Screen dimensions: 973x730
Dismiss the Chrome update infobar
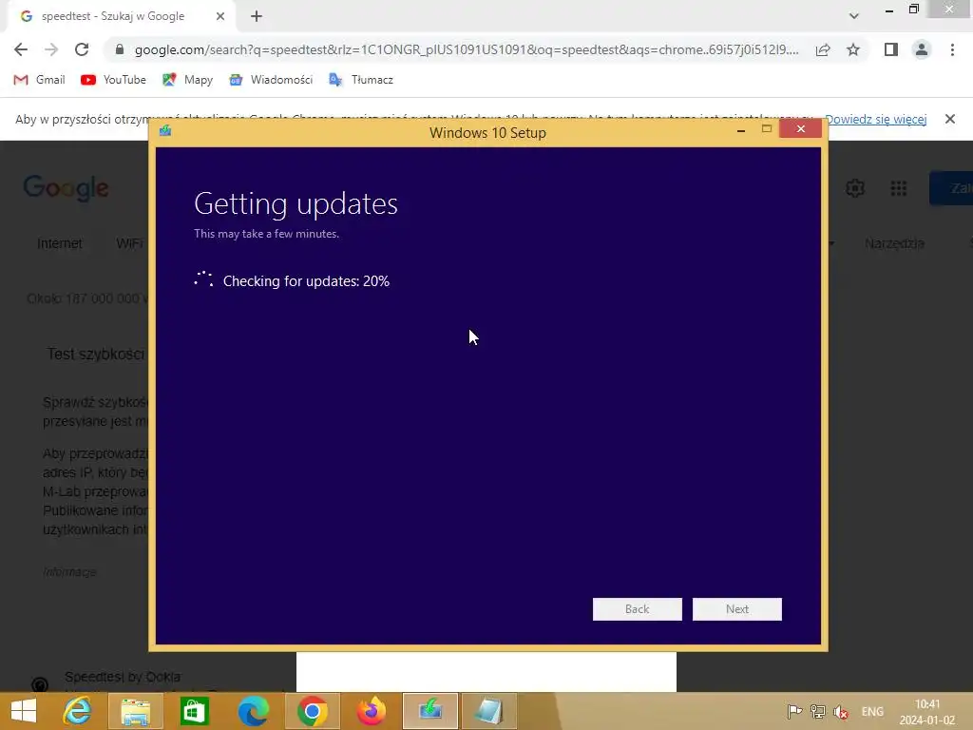pyautogui.click(x=950, y=119)
